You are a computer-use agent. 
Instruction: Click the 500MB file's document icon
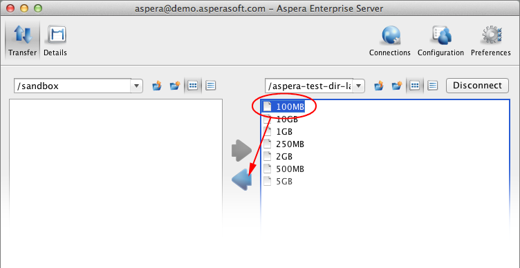click(268, 169)
